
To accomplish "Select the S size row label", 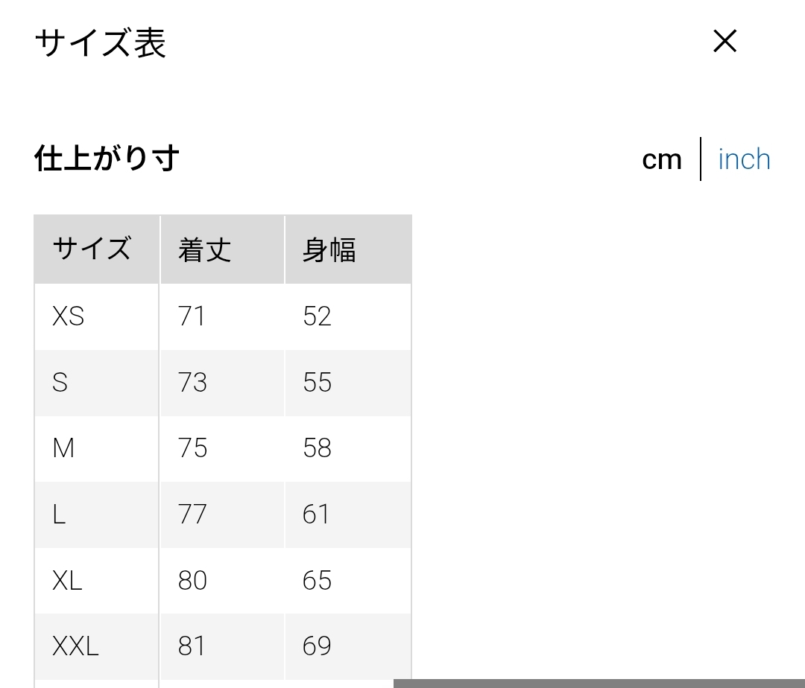I will coord(60,383).
